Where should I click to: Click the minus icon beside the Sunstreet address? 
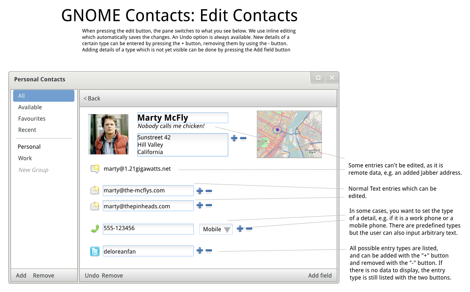click(x=243, y=138)
